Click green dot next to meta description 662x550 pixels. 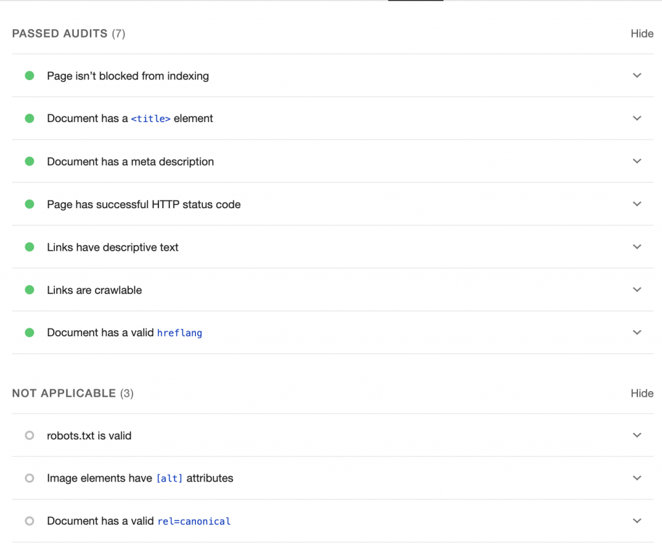click(x=29, y=162)
